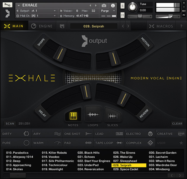Go to next preset arrow beside preset name
The width and height of the screenshot is (187, 179).
tap(128, 26)
